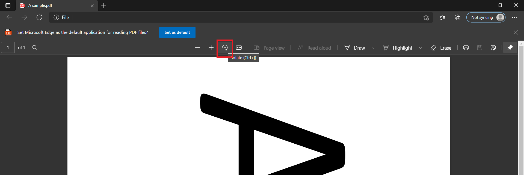Click the Rotate PDF icon
Viewport: 524px width, 175px height.
tap(225, 48)
